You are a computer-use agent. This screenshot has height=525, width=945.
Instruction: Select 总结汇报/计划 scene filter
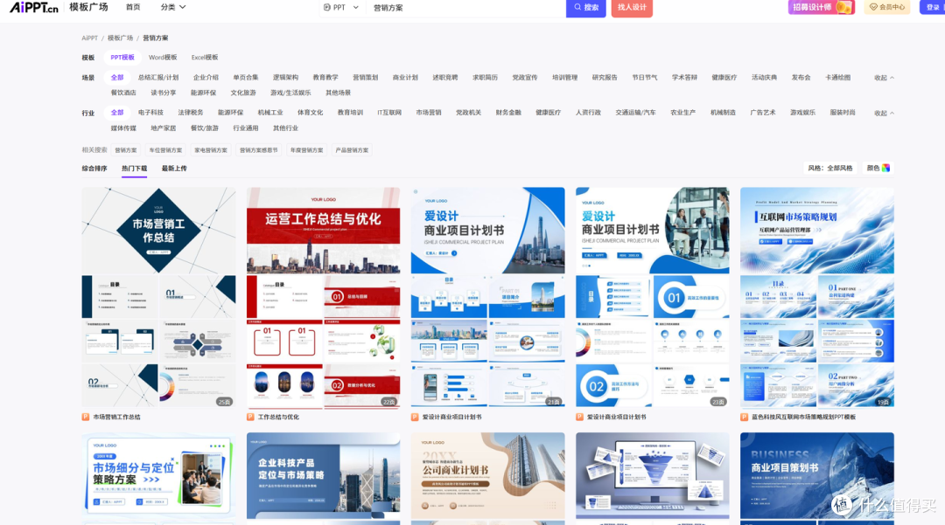point(157,78)
